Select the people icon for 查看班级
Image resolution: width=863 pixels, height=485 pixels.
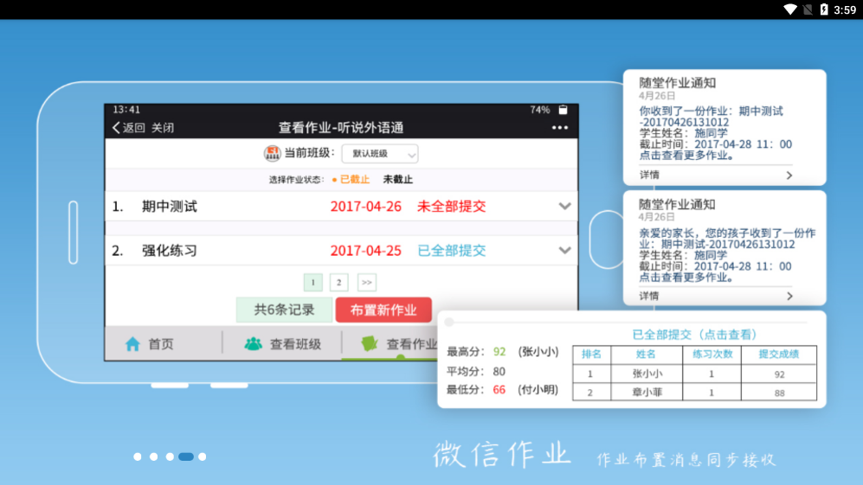tap(253, 344)
